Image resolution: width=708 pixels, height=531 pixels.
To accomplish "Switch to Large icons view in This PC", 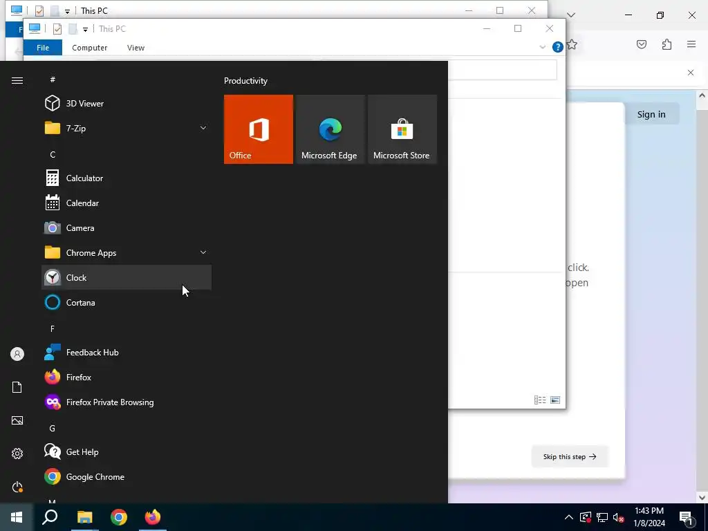I will [555, 400].
